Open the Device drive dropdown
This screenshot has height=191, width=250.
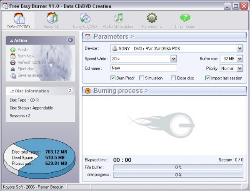tap(240, 49)
